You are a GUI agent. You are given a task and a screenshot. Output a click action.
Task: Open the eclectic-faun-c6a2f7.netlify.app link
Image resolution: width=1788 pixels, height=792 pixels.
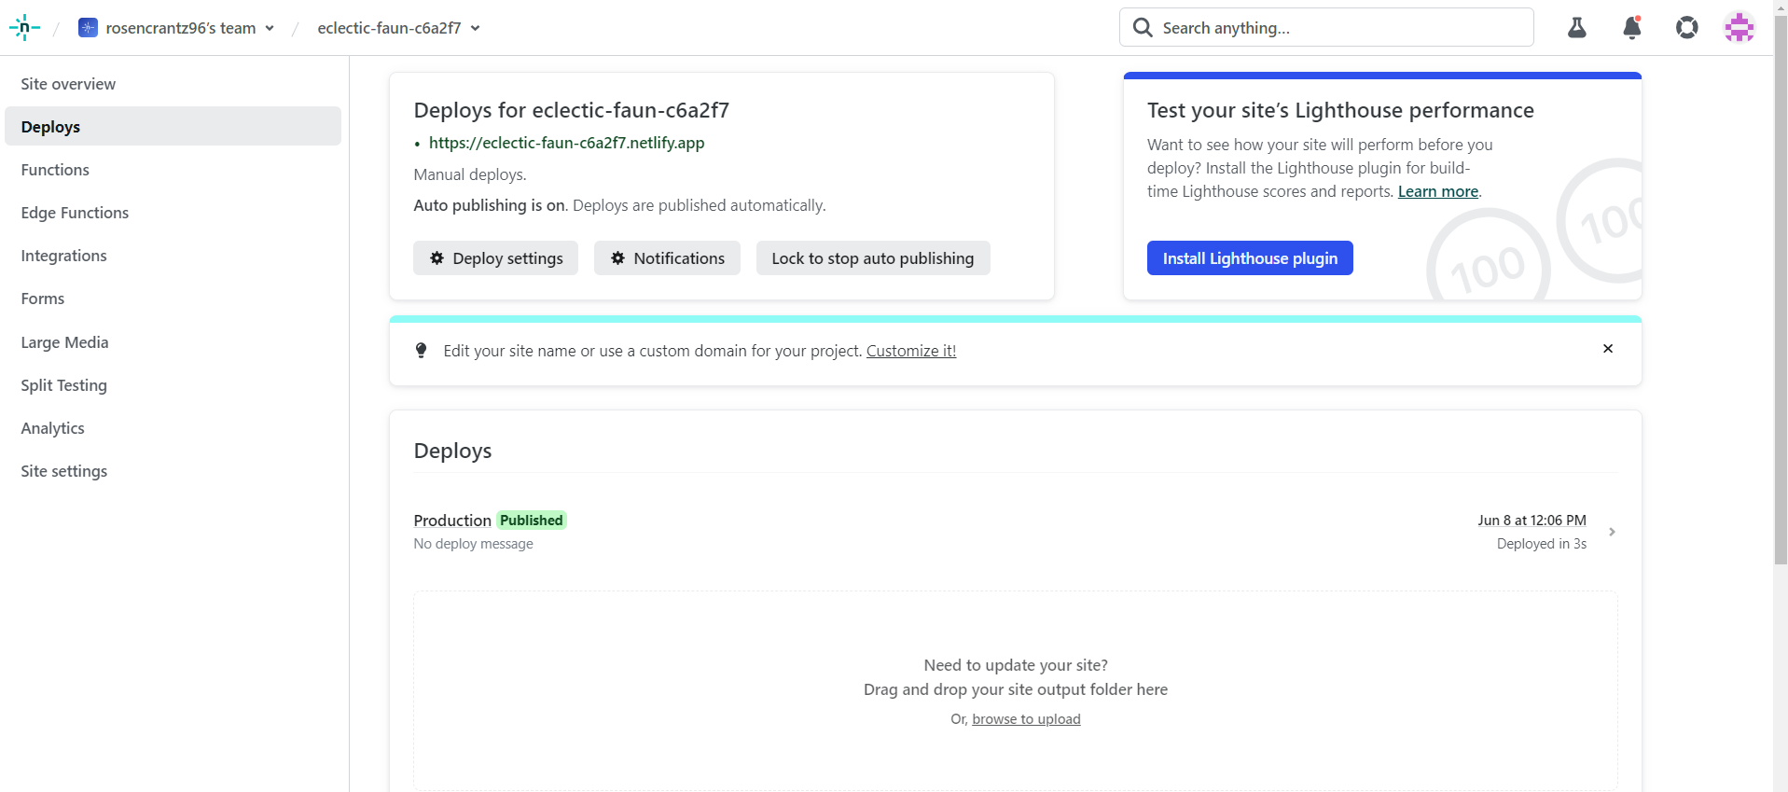567,143
